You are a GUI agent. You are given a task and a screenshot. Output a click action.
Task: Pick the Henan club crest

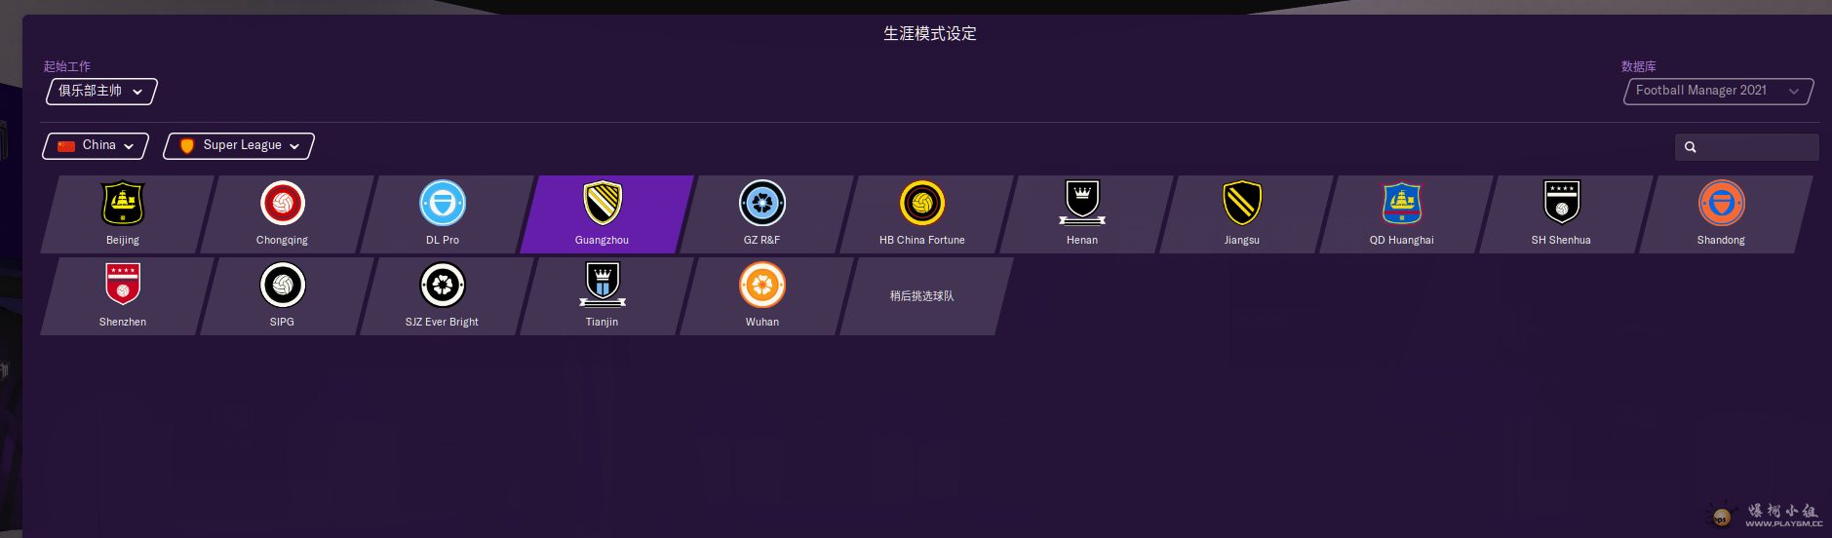pos(1082,203)
